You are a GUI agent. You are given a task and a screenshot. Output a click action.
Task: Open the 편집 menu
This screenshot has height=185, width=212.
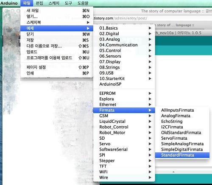tap(39, 3)
